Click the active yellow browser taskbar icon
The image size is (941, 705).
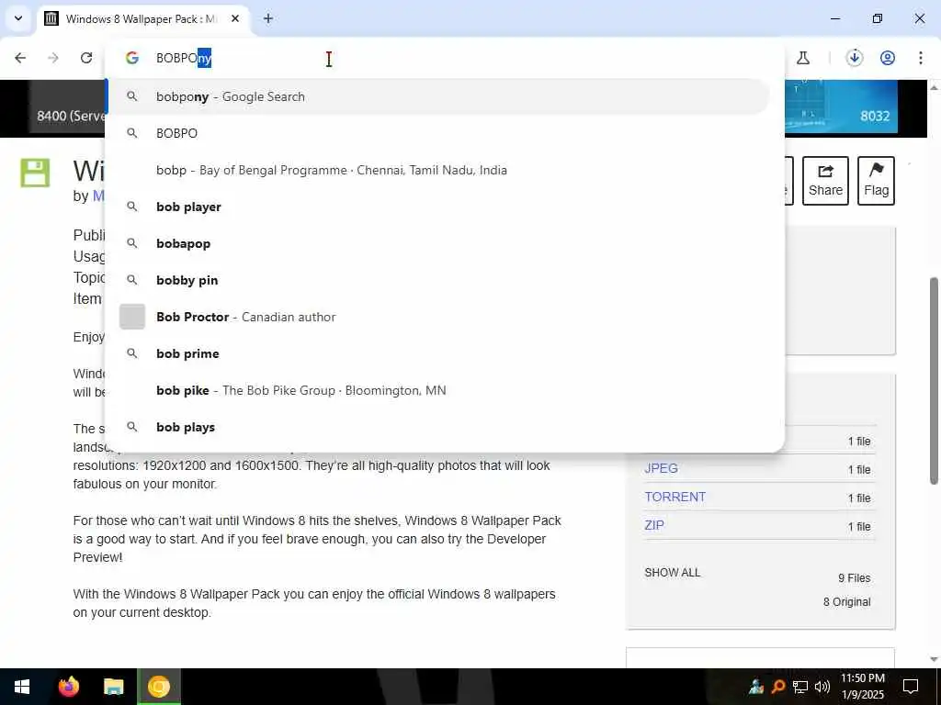click(159, 687)
